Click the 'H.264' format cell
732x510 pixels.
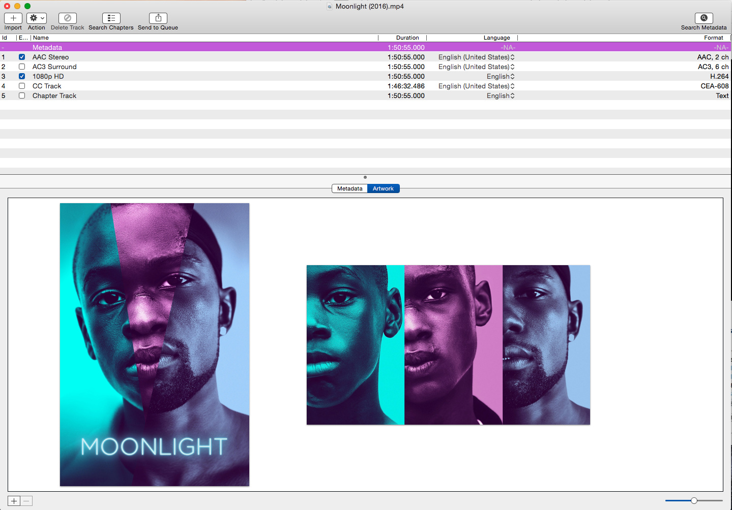pos(720,77)
